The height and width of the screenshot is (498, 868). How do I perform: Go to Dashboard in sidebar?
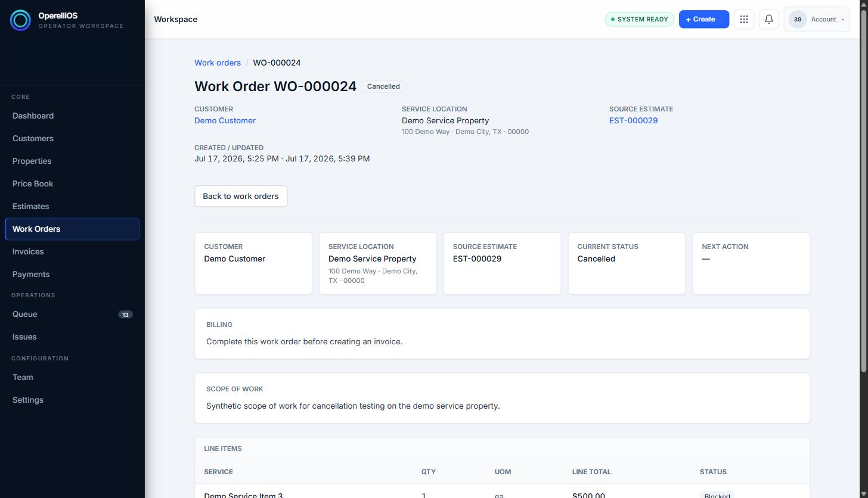click(x=72, y=116)
